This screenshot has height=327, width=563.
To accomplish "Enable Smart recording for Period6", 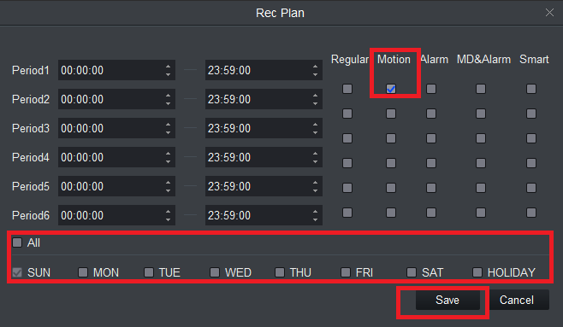I will [x=531, y=213].
